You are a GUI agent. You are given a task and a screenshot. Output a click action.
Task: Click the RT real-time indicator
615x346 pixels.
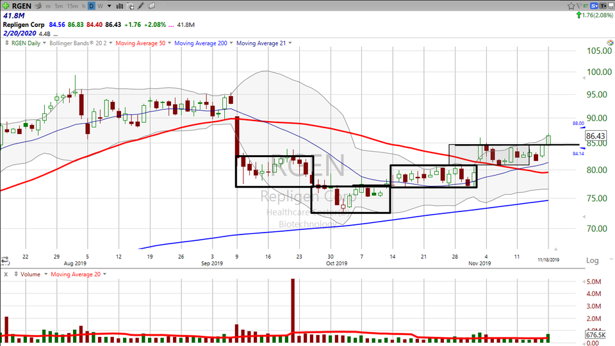coord(586,6)
